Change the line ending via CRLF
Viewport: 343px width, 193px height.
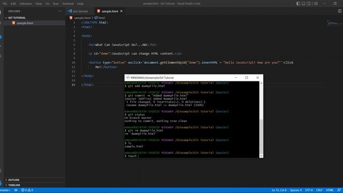click(x=319, y=190)
